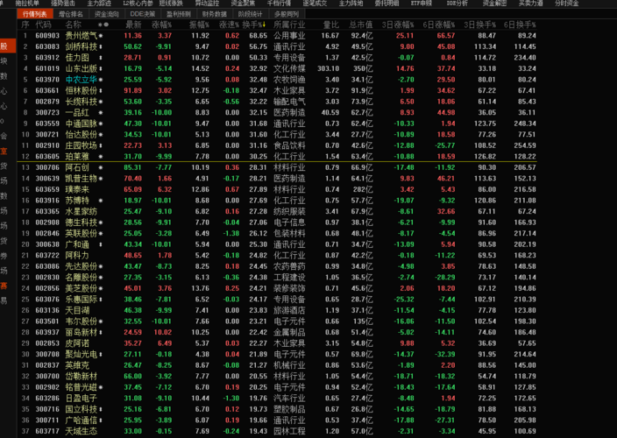This screenshot has width=617, height=438.
Task: Sort by the 代码 column header
Action: pos(43,25)
